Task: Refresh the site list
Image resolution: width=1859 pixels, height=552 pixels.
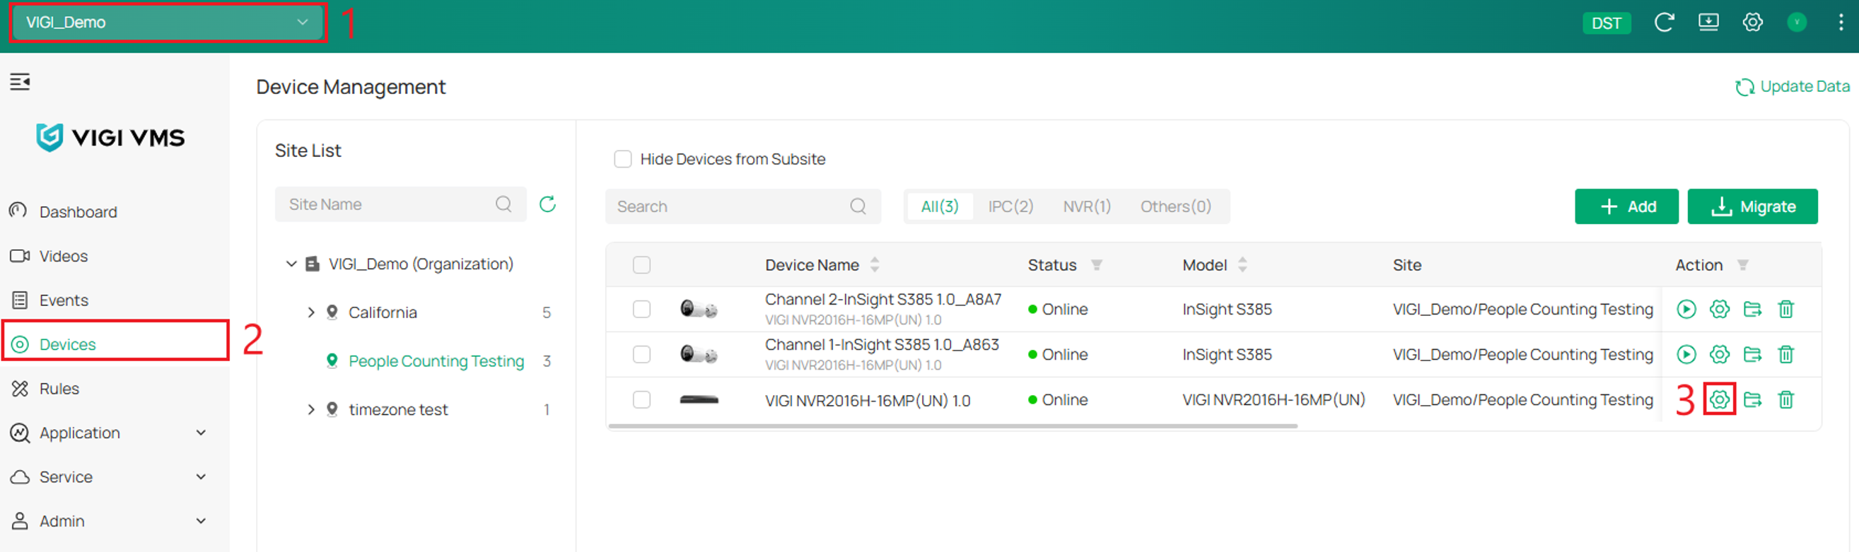Action: 548,204
